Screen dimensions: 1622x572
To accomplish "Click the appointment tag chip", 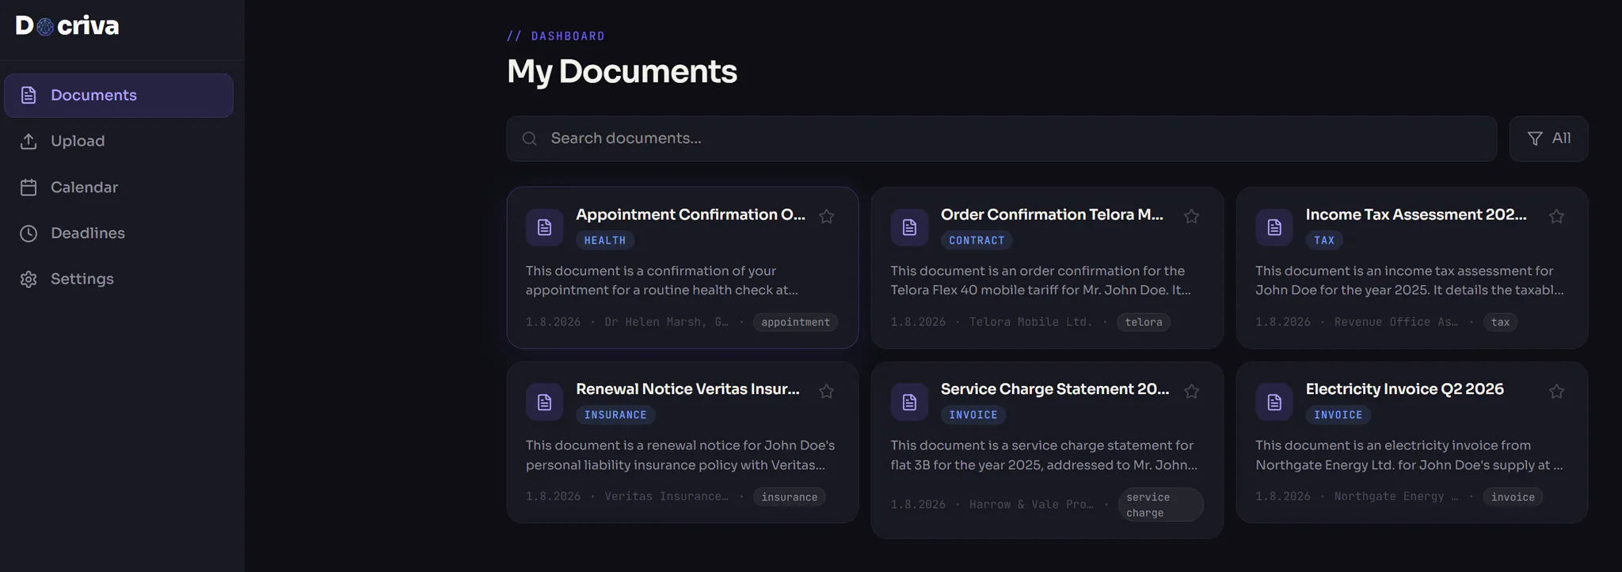I will pos(796,323).
